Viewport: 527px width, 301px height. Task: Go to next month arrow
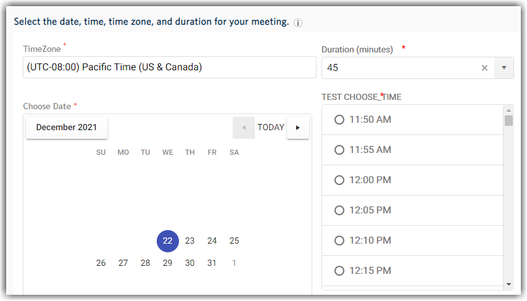pos(298,128)
